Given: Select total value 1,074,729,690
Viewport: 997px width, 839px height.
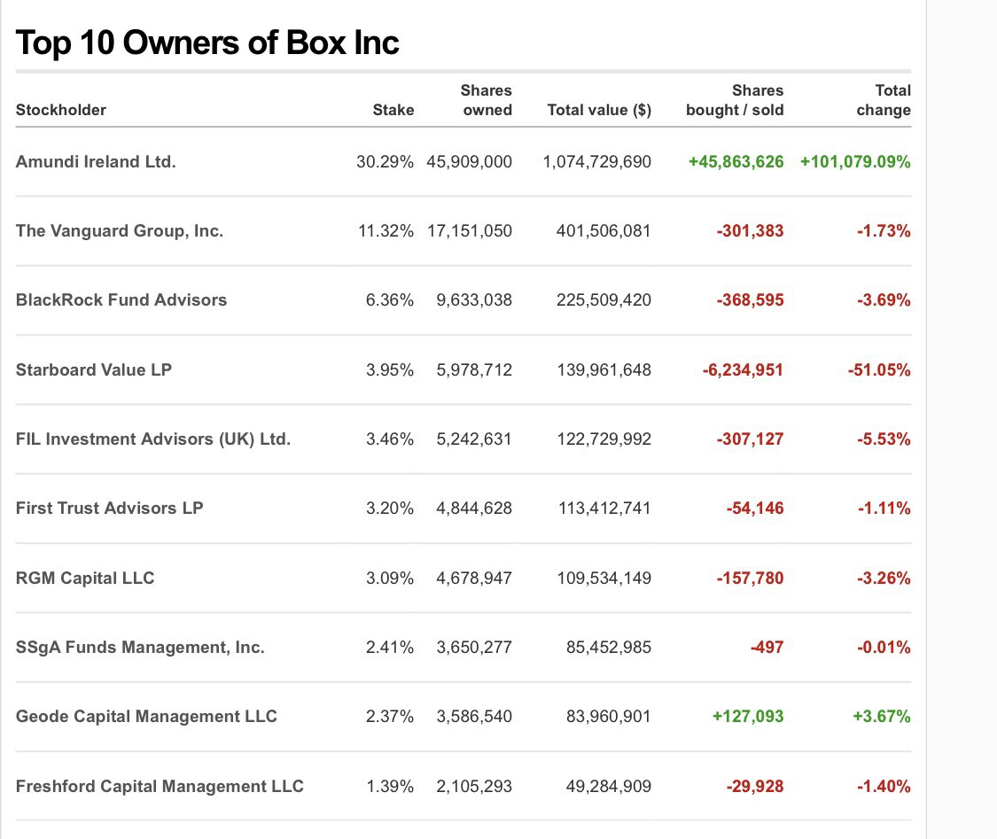Looking at the screenshot, I should (x=597, y=162).
